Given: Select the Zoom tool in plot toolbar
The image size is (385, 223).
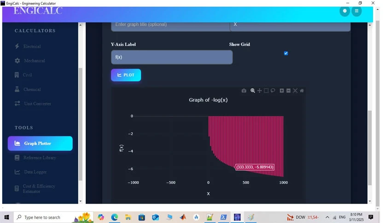Looking at the screenshot, I should (x=252, y=91).
